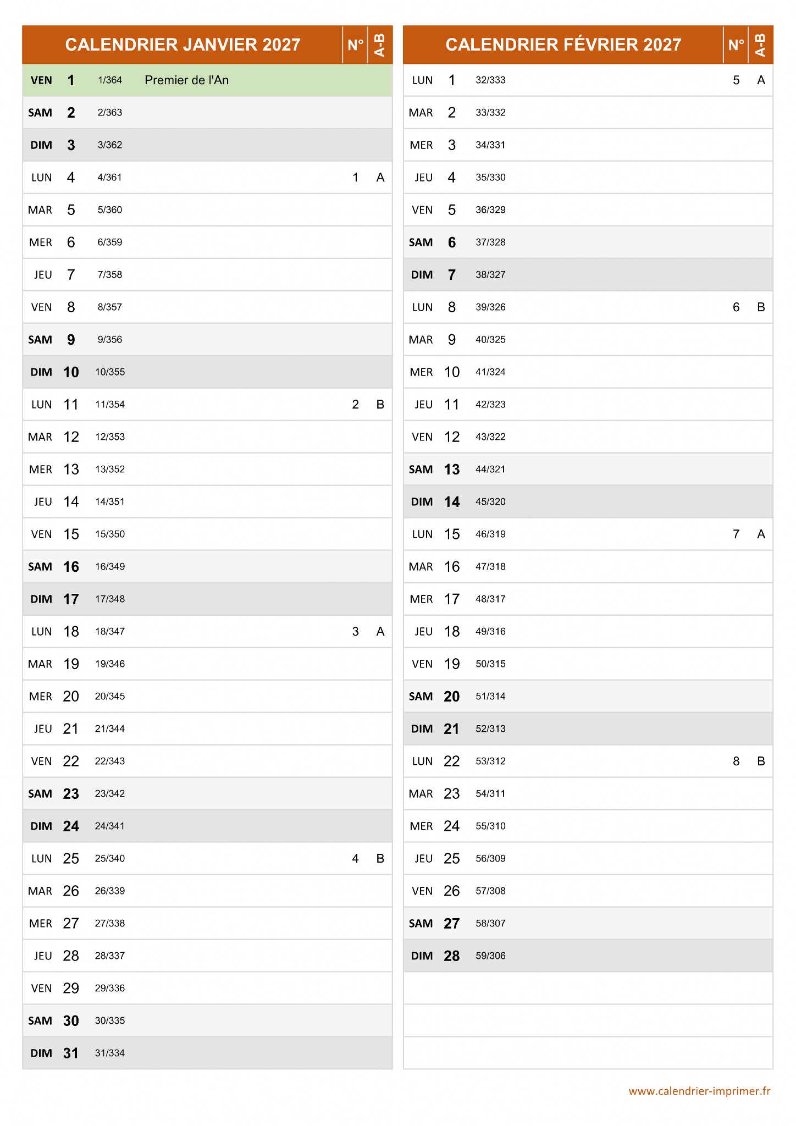Select Monday February 1 row
This screenshot has height=1126, width=796.
(x=588, y=80)
